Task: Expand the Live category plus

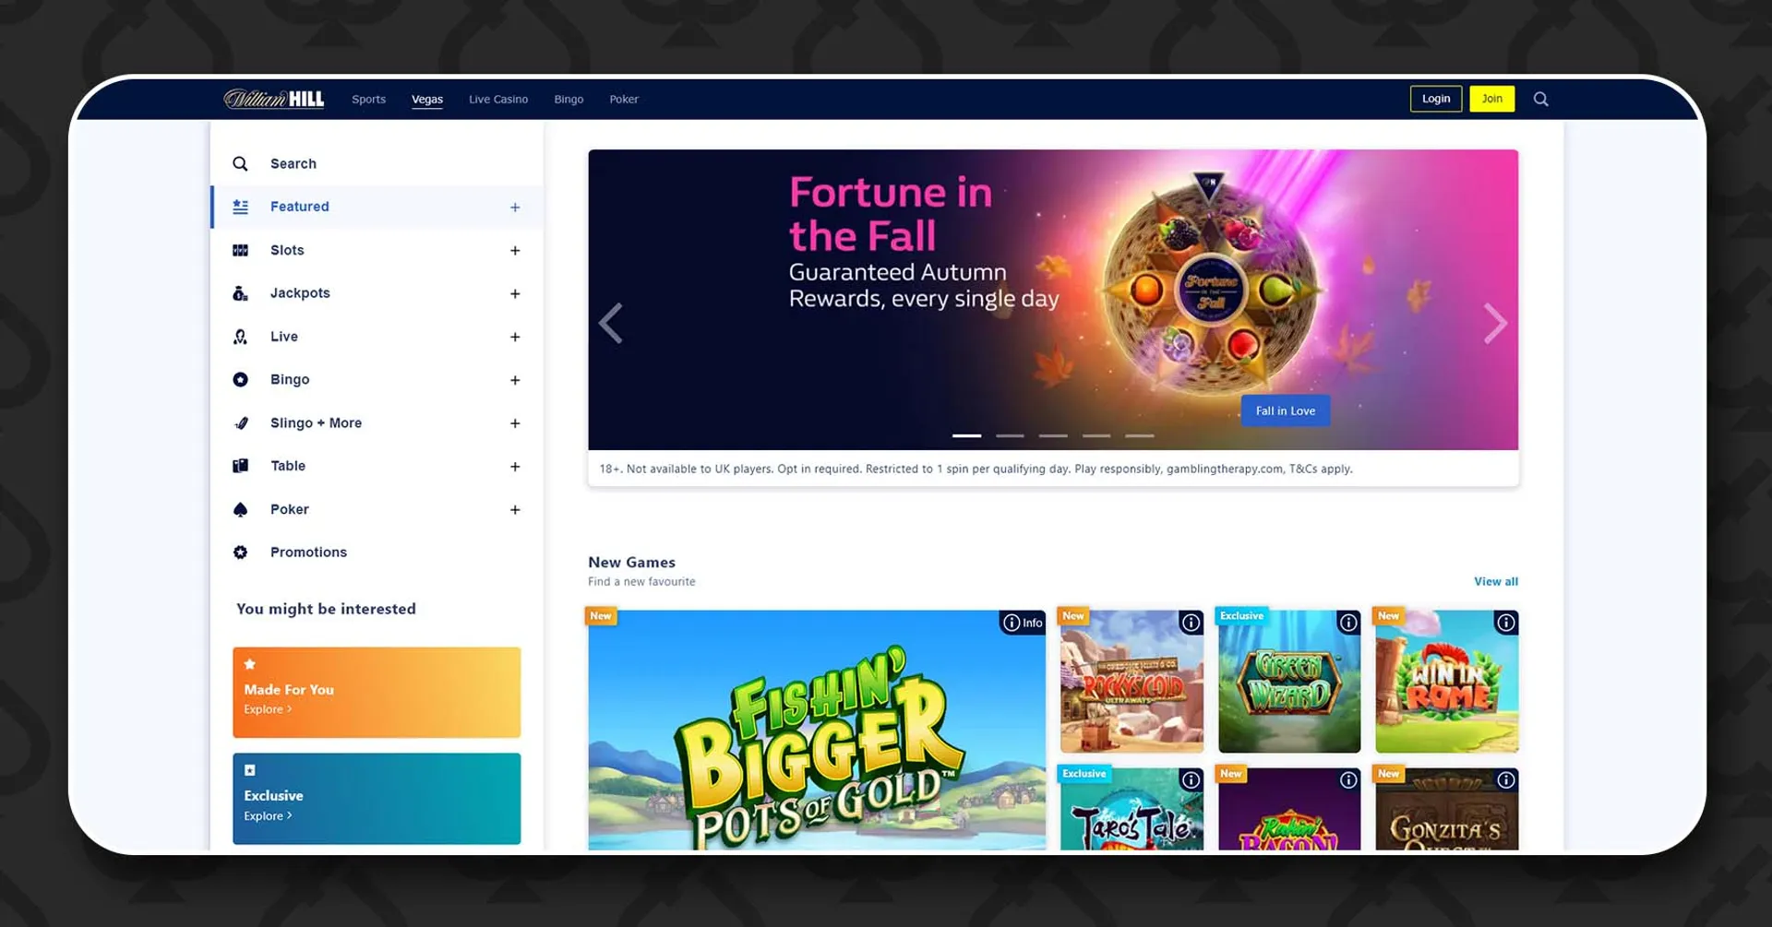Action: click(515, 338)
